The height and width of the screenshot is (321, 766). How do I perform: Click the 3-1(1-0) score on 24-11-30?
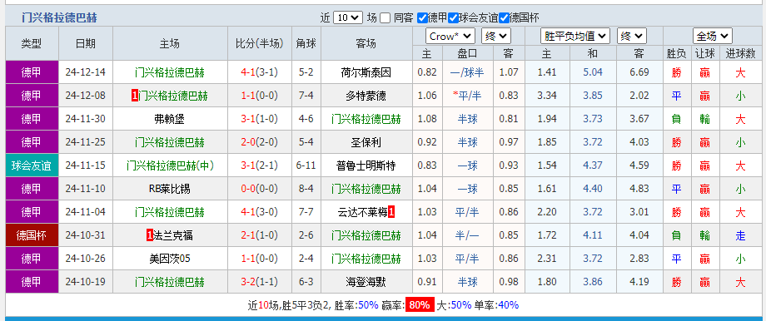[260, 119]
